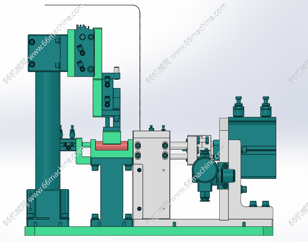Click the light green presser above red block
Screen dimensions: 308x242
pos(112,137)
